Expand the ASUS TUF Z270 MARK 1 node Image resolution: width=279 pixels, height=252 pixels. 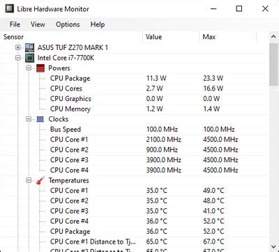click(x=18, y=47)
